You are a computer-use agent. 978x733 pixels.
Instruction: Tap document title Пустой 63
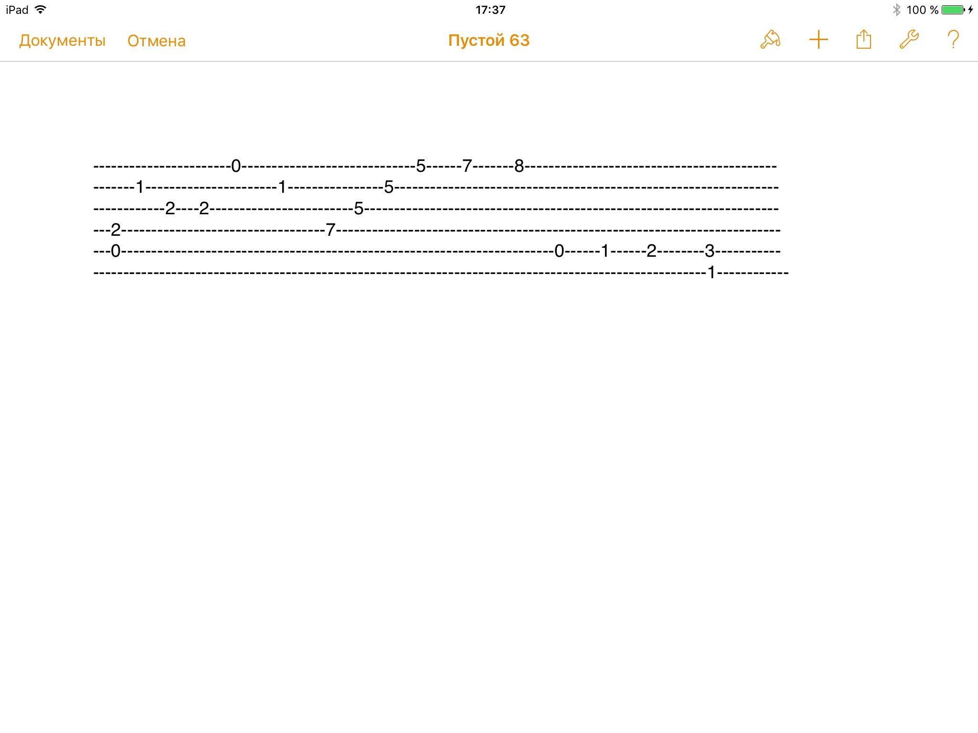(x=489, y=41)
